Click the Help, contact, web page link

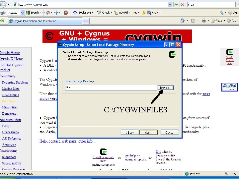point(67,141)
